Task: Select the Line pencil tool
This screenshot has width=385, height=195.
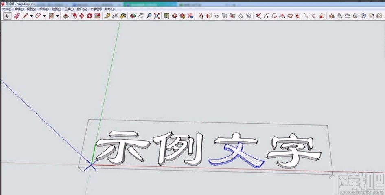Action: click(25, 16)
